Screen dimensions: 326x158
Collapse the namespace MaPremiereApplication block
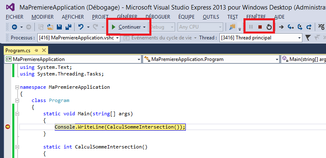pyautogui.click(x=17, y=88)
